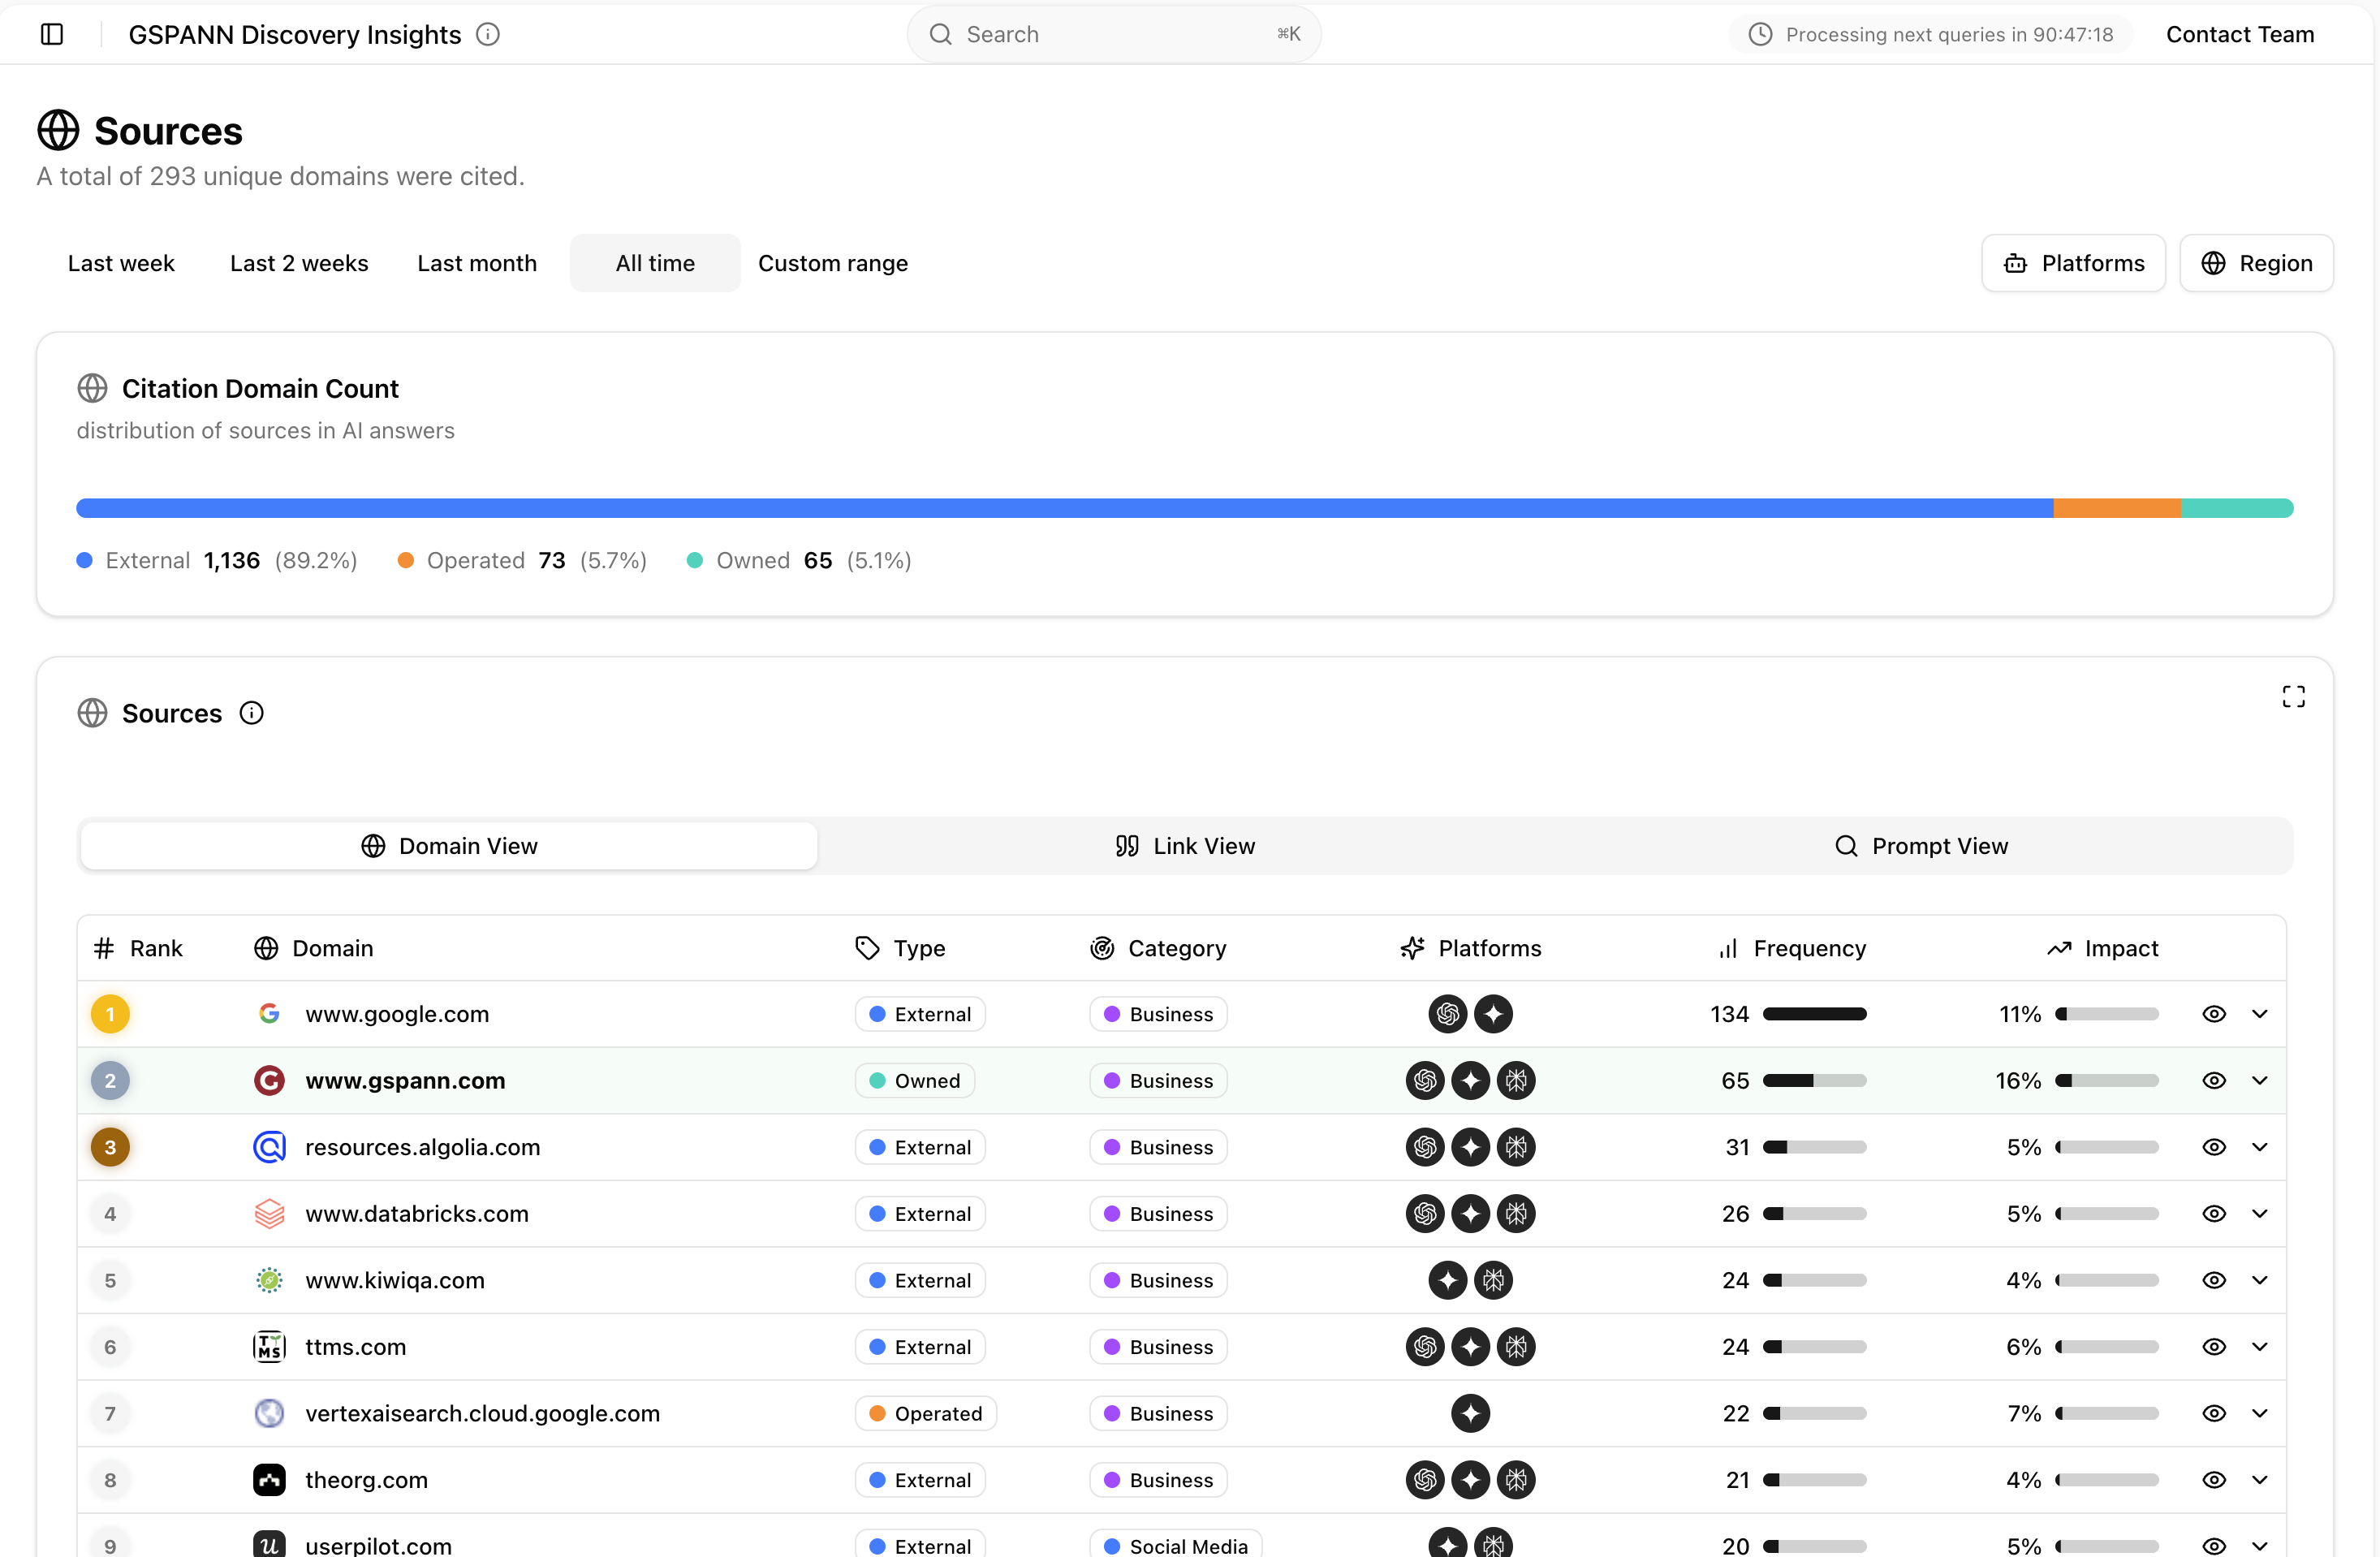The height and width of the screenshot is (1557, 2380).
Task: Switch to Link View tab
Action: click(x=1185, y=846)
